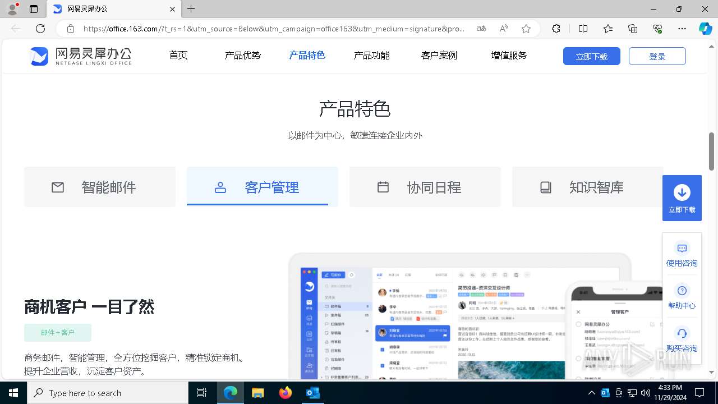This screenshot has width=718, height=404.
Task: Open Task View on taskbar
Action: point(202,393)
